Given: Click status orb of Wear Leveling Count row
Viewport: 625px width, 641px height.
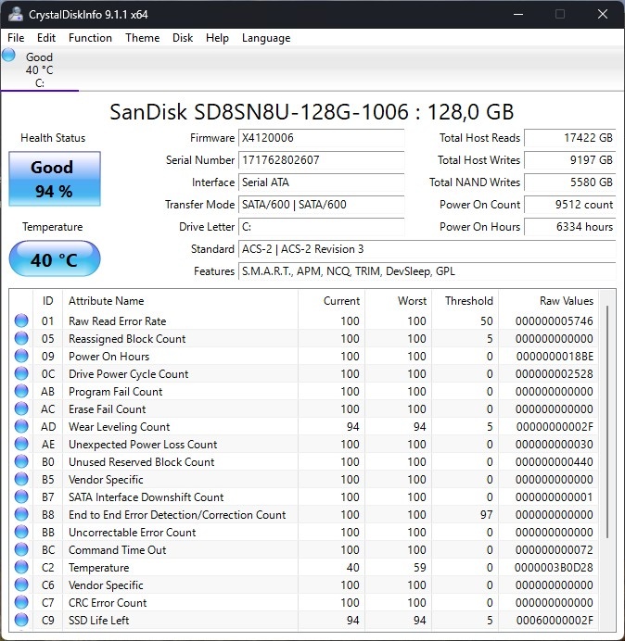Looking at the screenshot, I should tap(21, 426).
